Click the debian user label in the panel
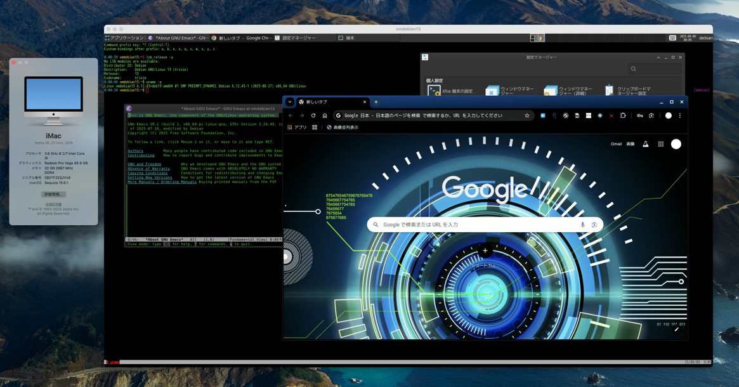 coord(705,37)
